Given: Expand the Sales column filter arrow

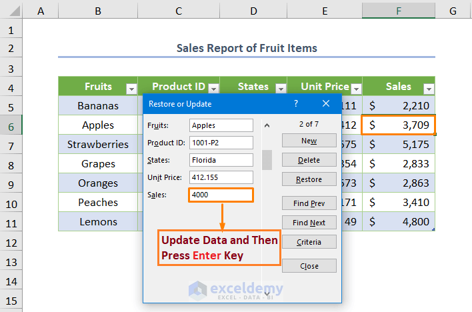Looking at the screenshot, I should pos(428,89).
